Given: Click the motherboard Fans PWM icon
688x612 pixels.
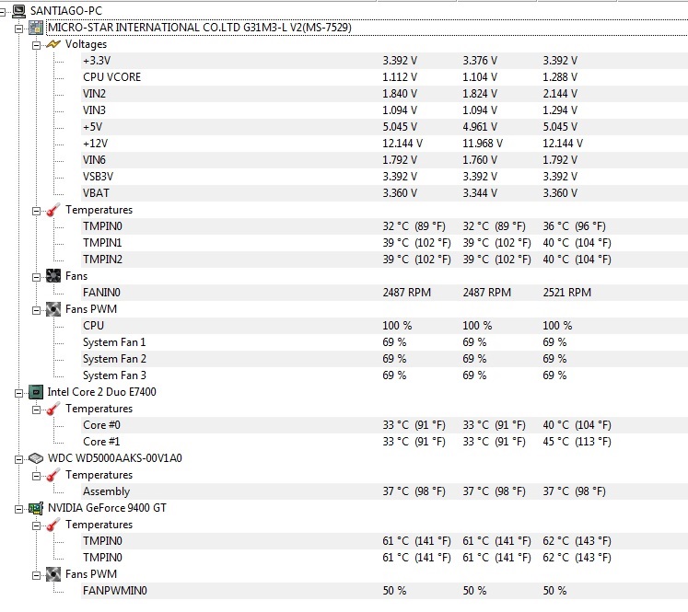Looking at the screenshot, I should click(53, 309).
